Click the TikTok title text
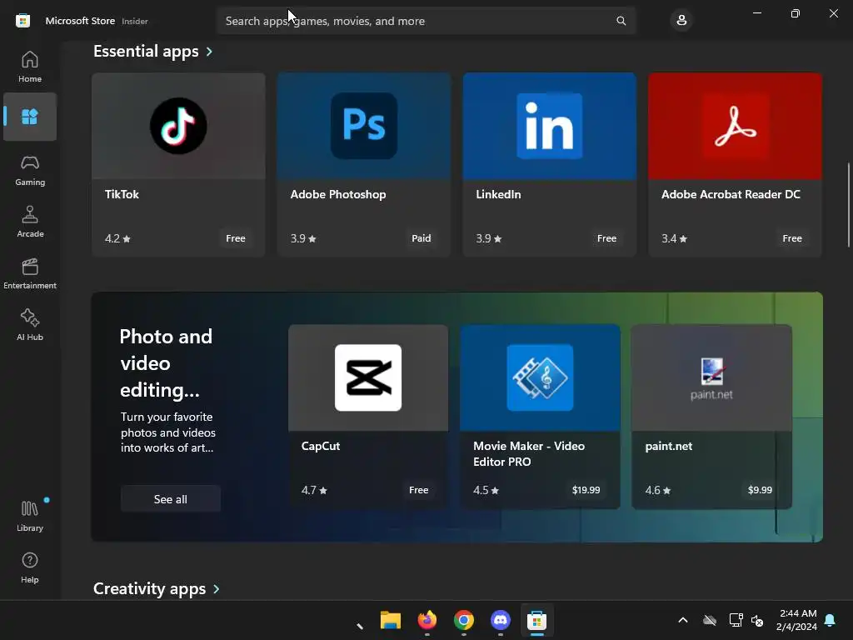 (x=122, y=194)
